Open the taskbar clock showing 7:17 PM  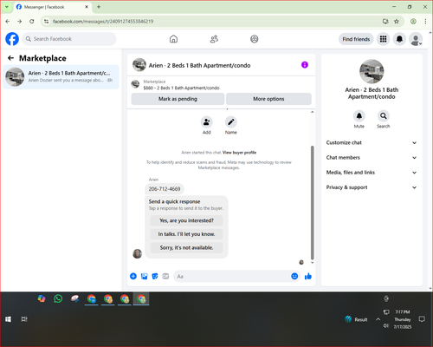[x=403, y=319]
